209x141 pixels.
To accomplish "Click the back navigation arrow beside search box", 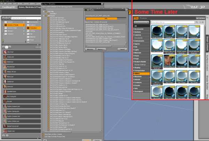I will click(3, 18).
